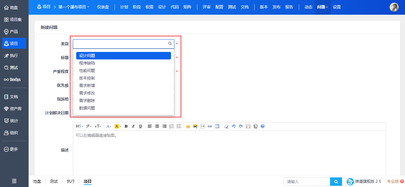405x187 pixels.
Task: Open 产品 in left sidebar
Action: tap(14, 32)
